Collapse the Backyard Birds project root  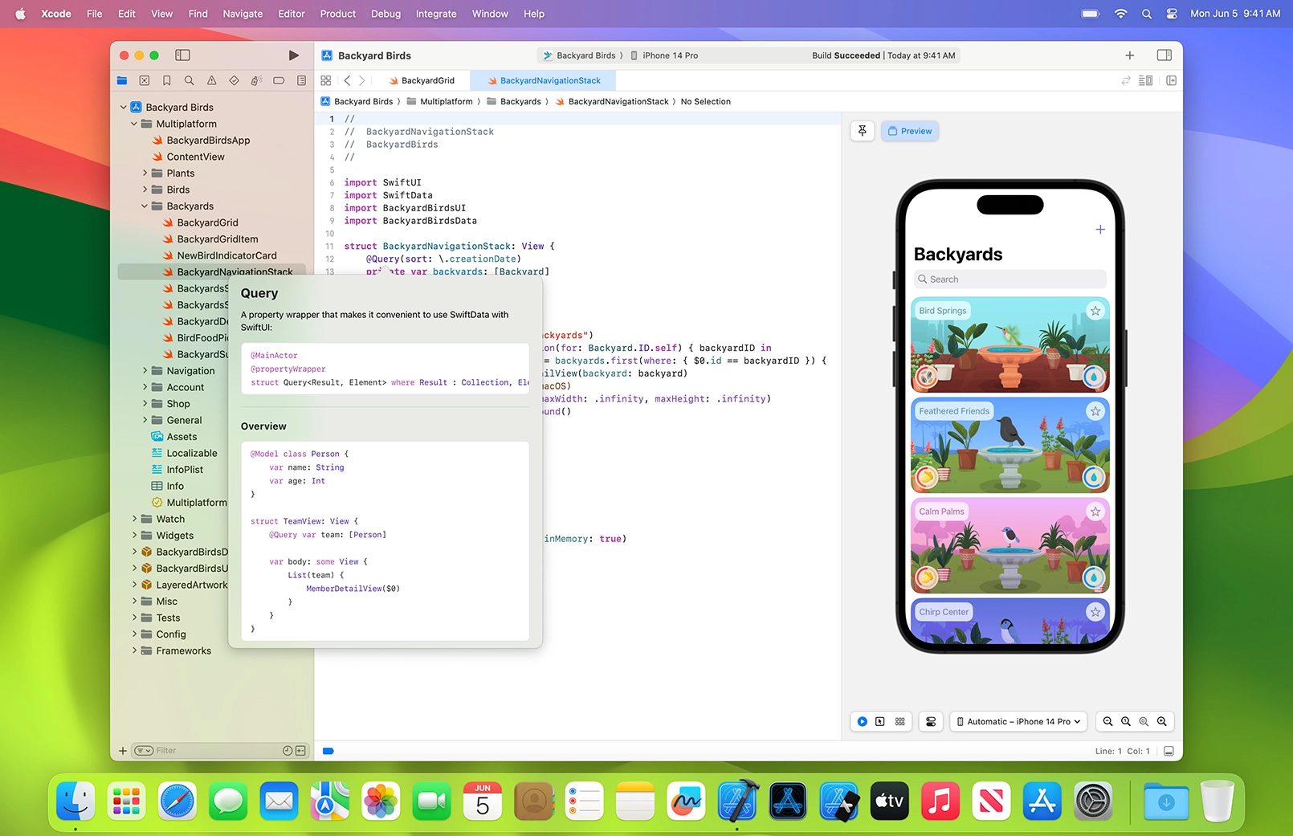pos(124,107)
